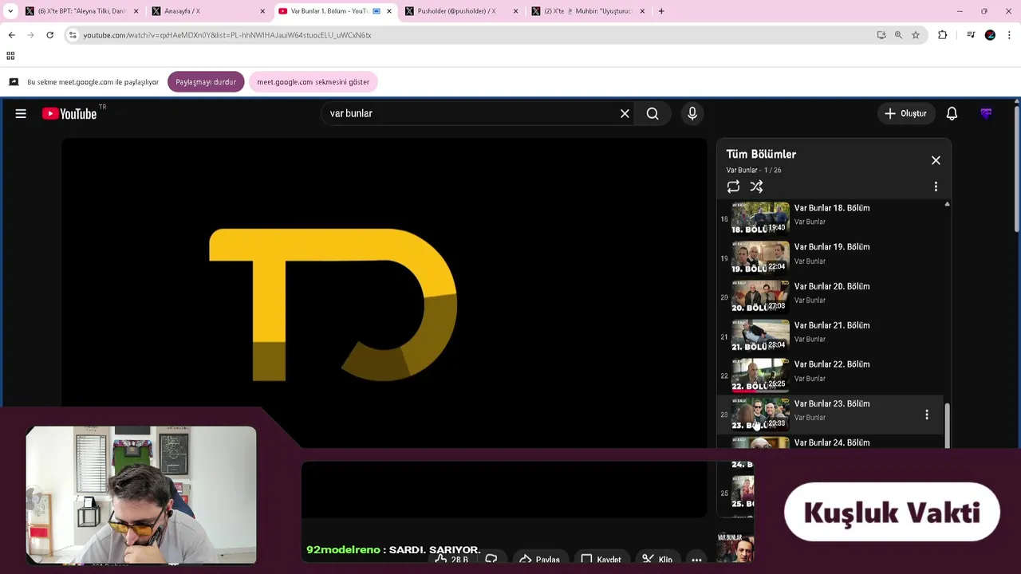This screenshot has width=1021, height=574.
Task: Play Var Bunlar 21. Bölüm from playlist
Action: pyautogui.click(x=830, y=336)
